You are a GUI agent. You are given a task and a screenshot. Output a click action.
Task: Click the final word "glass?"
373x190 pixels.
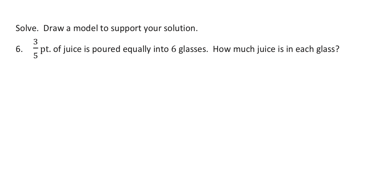328,49
